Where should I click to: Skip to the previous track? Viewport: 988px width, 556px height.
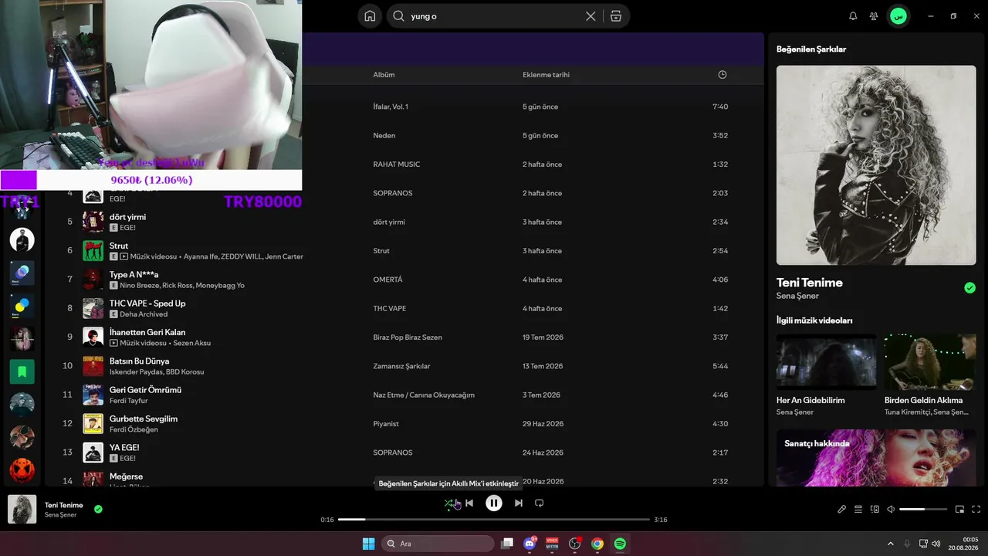469,503
